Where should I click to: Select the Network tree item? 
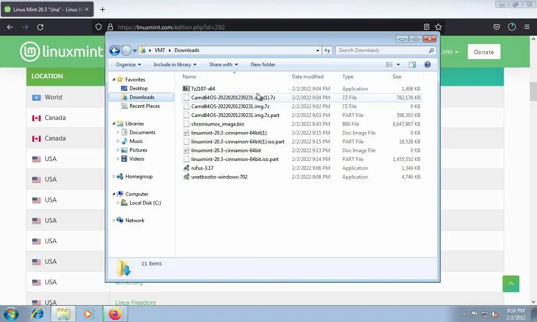tap(135, 221)
